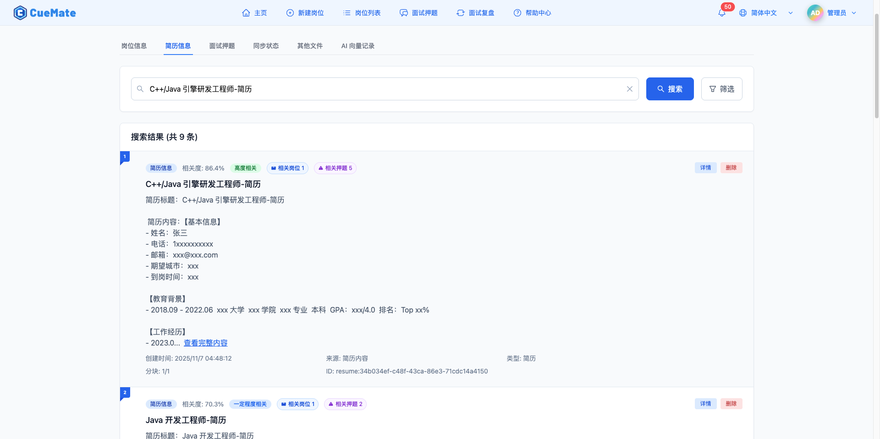Image resolution: width=880 pixels, height=439 pixels.
Task: Switch to the 岗位信息 tab
Action: pos(134,46)
